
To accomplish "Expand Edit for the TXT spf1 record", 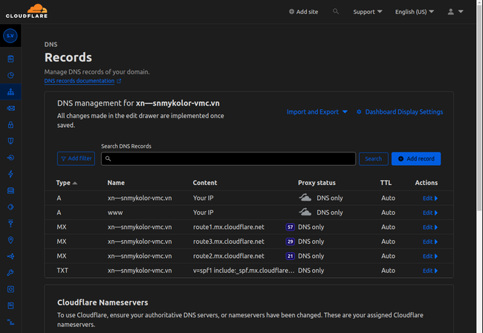I will pyautogui.click(x=430, y=271).
